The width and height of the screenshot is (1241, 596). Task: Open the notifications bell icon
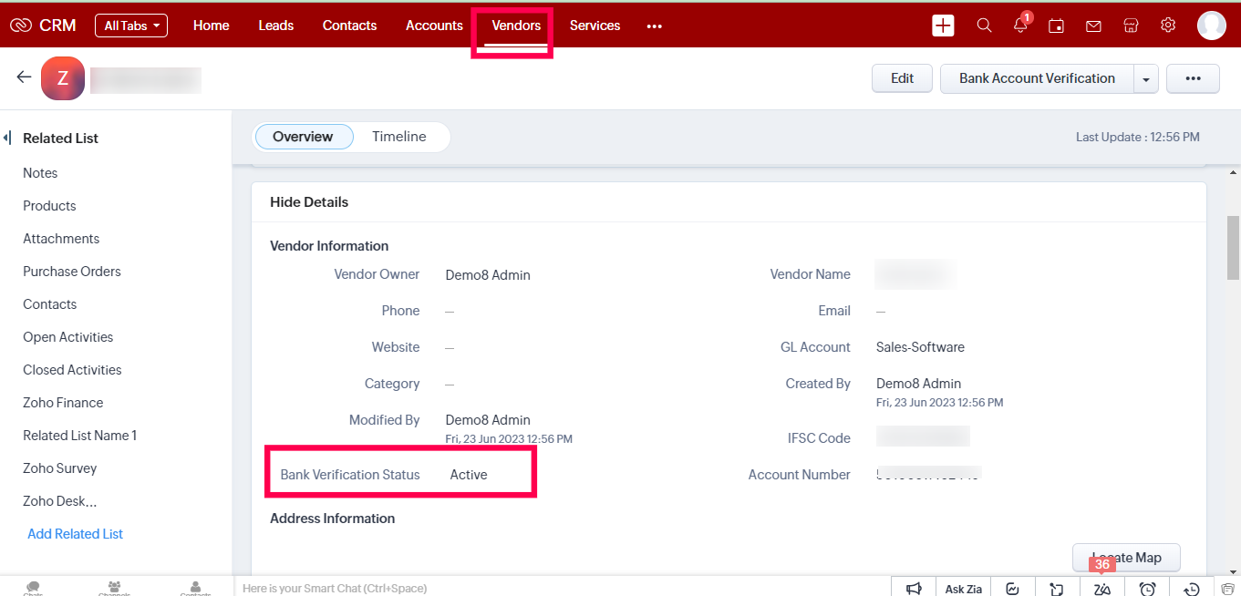[1020, 26]
